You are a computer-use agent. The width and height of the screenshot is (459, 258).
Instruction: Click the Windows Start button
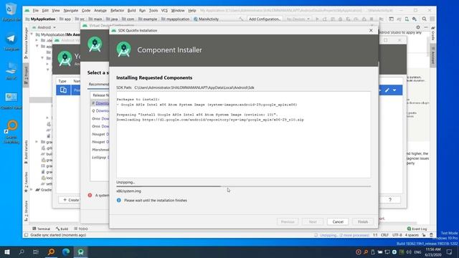[x=7, y=252]
